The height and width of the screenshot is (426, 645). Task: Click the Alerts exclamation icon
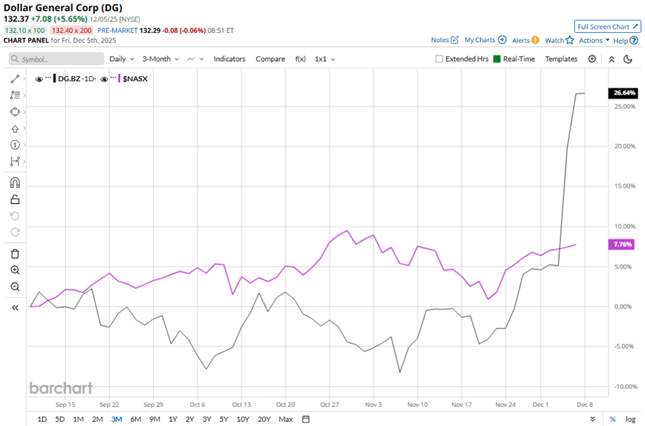click(535, 40)
